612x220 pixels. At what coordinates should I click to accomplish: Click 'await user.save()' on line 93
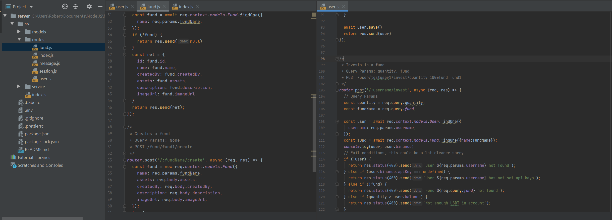363,27
